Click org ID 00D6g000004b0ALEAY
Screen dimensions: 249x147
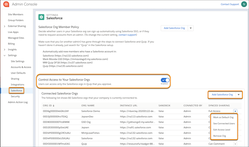pos(56,111)
